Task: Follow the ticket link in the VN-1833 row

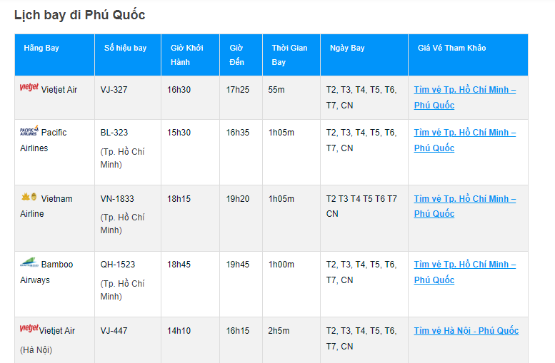Action: [x=464, y=206]
